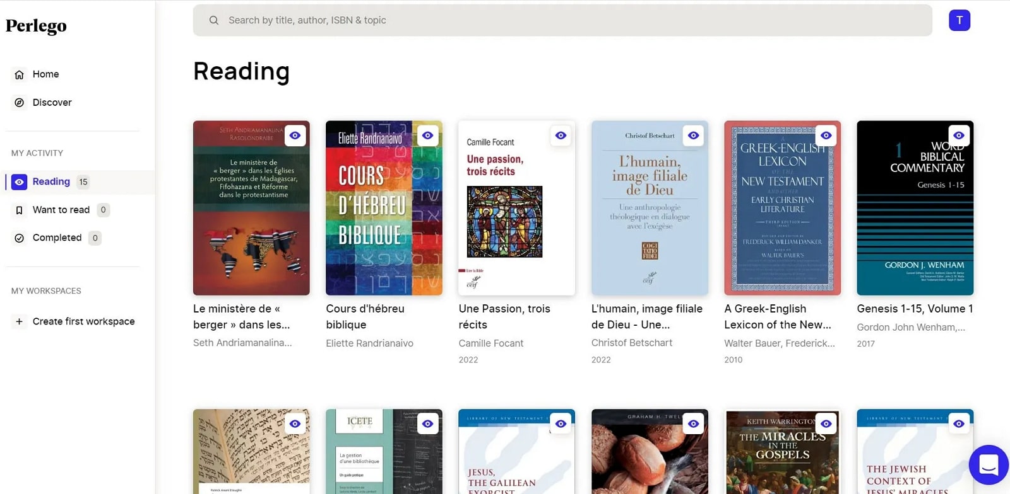Click author Eliette Randrianaivo text
1010x494 pixels.
tap(369, 343)
